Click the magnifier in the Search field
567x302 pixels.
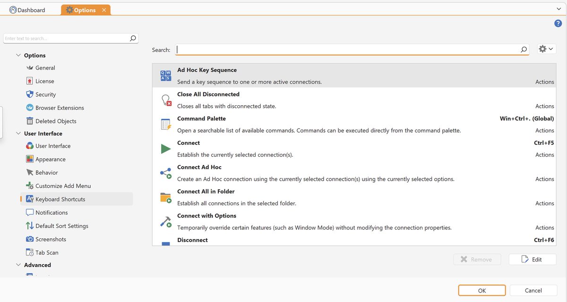pos(524,50)
